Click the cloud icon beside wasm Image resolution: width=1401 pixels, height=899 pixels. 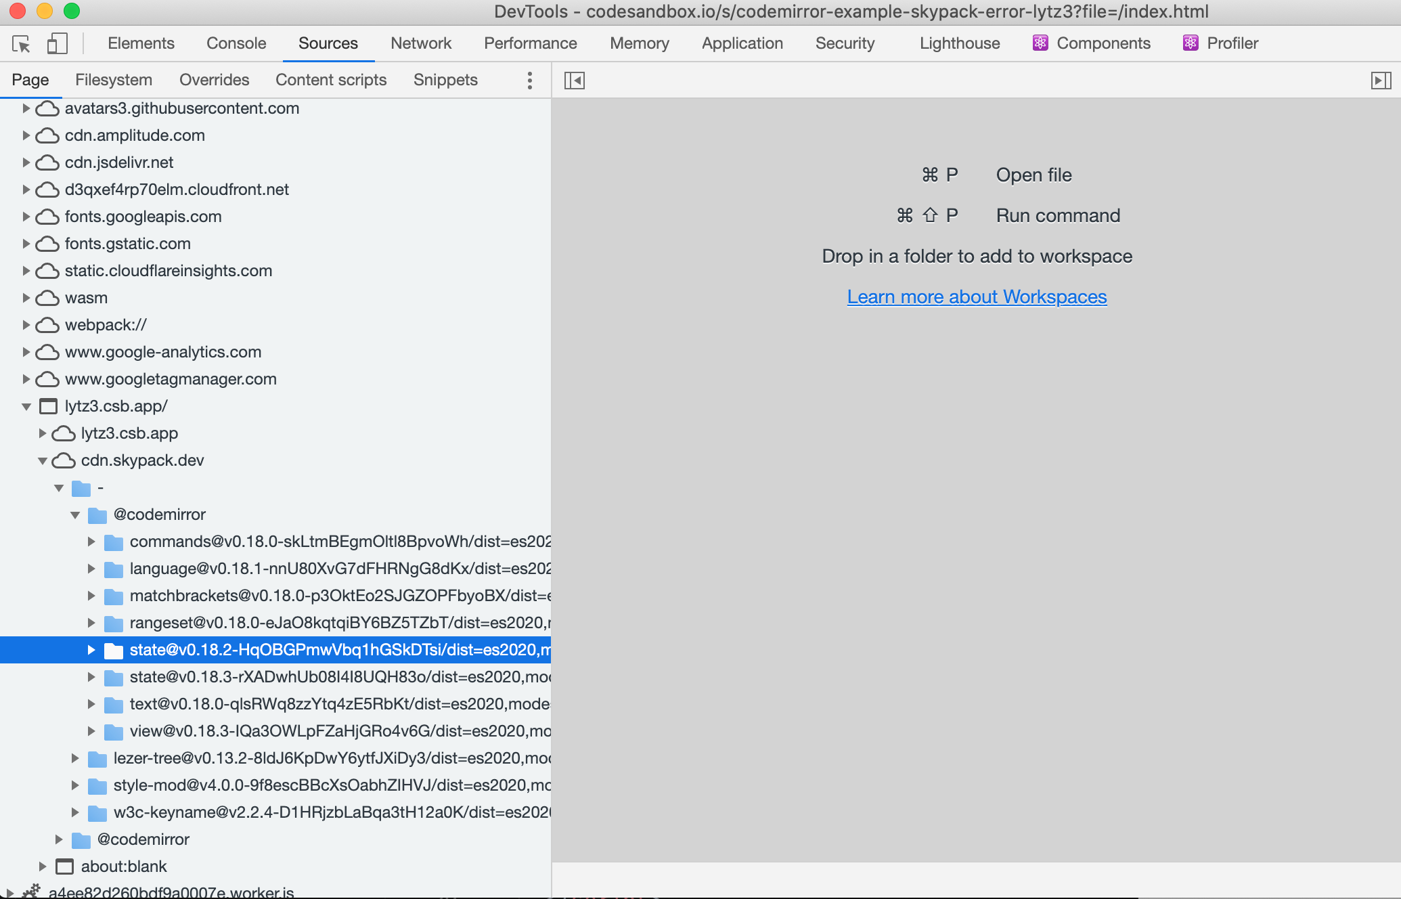click(47, 298)
